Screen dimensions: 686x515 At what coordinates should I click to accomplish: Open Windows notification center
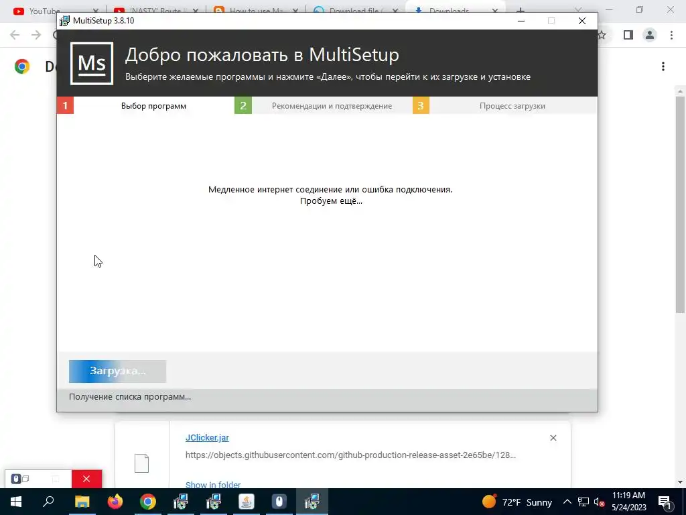(x=665, y=502)
